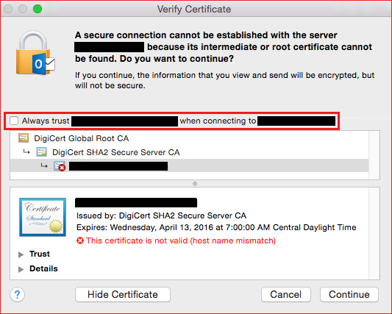Select the highlighted redacted leaf certificate row
The width and height of the screenshot is (392, 314).
pyautogui.click(x=189, y=165)
